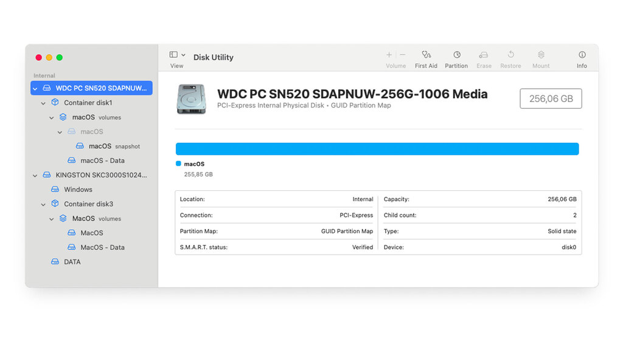Image resolution: width=623 pixels, height=350 pixels.
Task: Click the green zoom window button
Action: point(60,58)
